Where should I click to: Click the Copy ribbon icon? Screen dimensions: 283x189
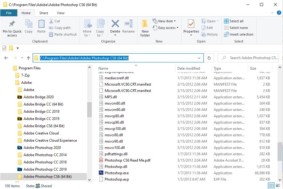pyautogui.click(x=28, y=24)
